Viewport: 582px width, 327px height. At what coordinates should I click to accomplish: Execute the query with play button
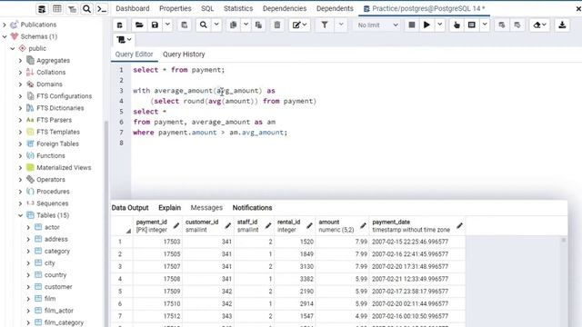click(426, 25)
